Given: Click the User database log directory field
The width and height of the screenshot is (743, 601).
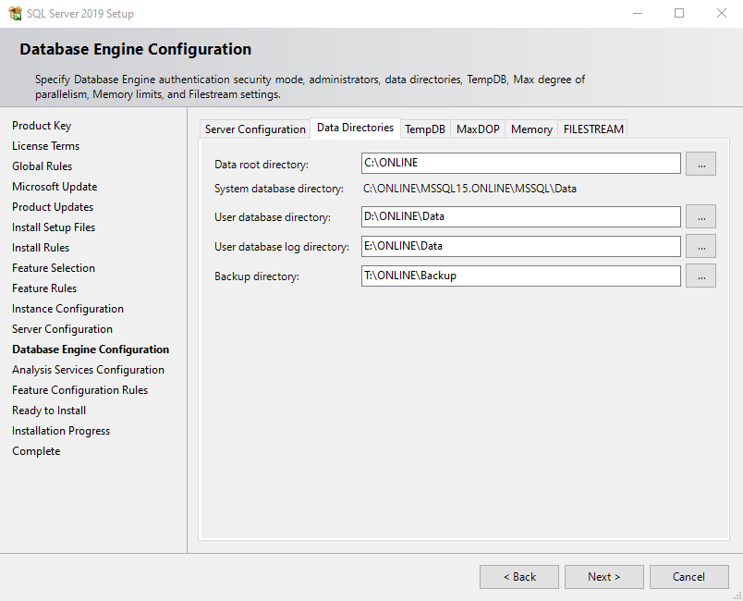Looking at the screenshot, I should click(x=521, y=246).
